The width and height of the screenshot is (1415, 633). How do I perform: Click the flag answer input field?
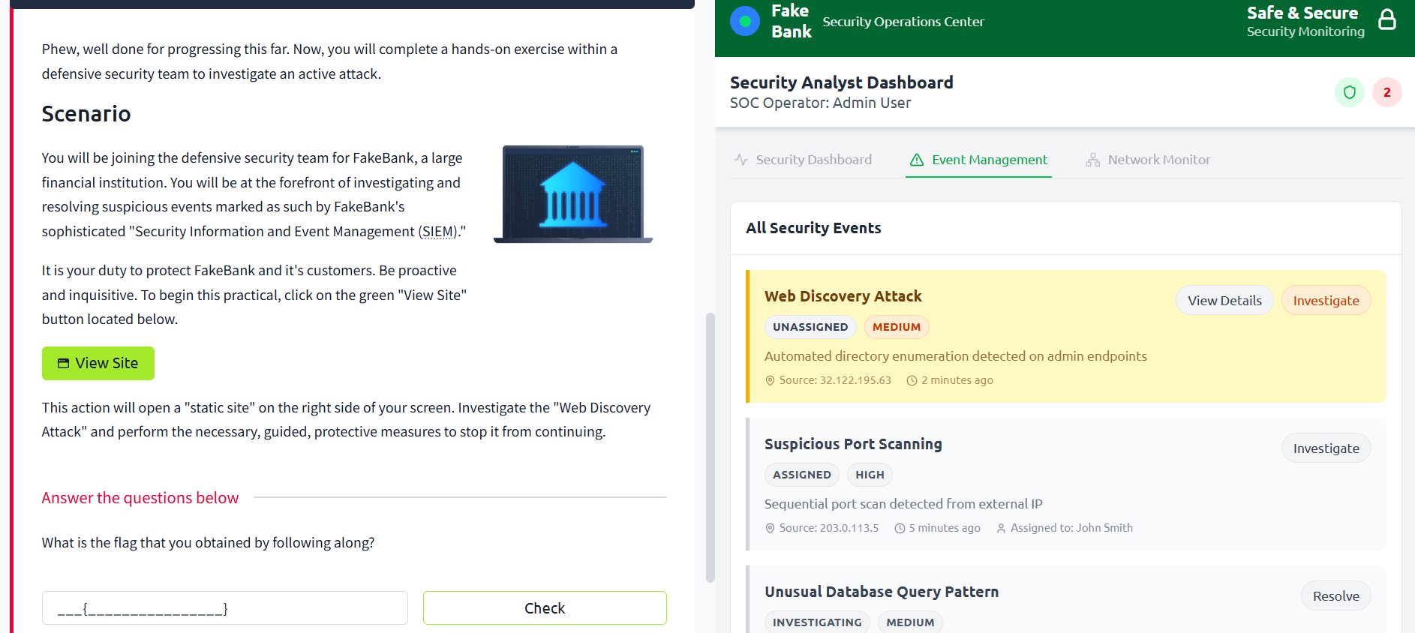click(x=225, y=608)
